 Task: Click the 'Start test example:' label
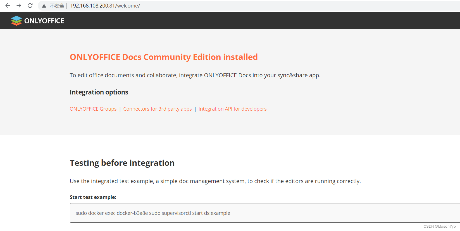pos(93,197)
